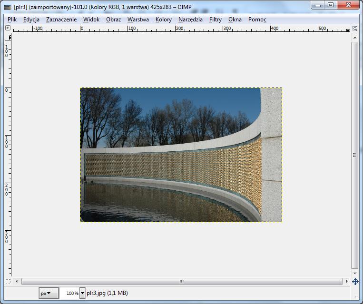Click the vertical scrollbar down arrow
The image size is (363, 304).
pos(355,273)
